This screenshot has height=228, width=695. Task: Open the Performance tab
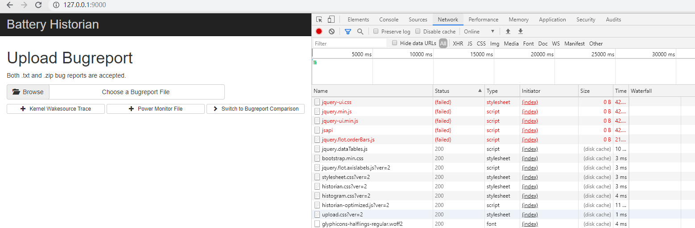484,20
